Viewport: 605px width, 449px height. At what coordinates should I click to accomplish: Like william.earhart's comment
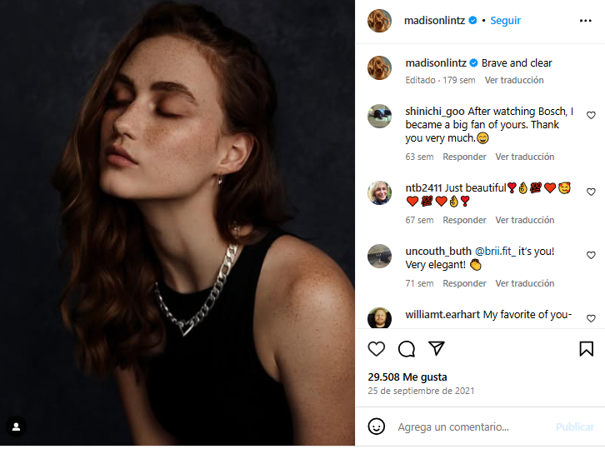591,318
